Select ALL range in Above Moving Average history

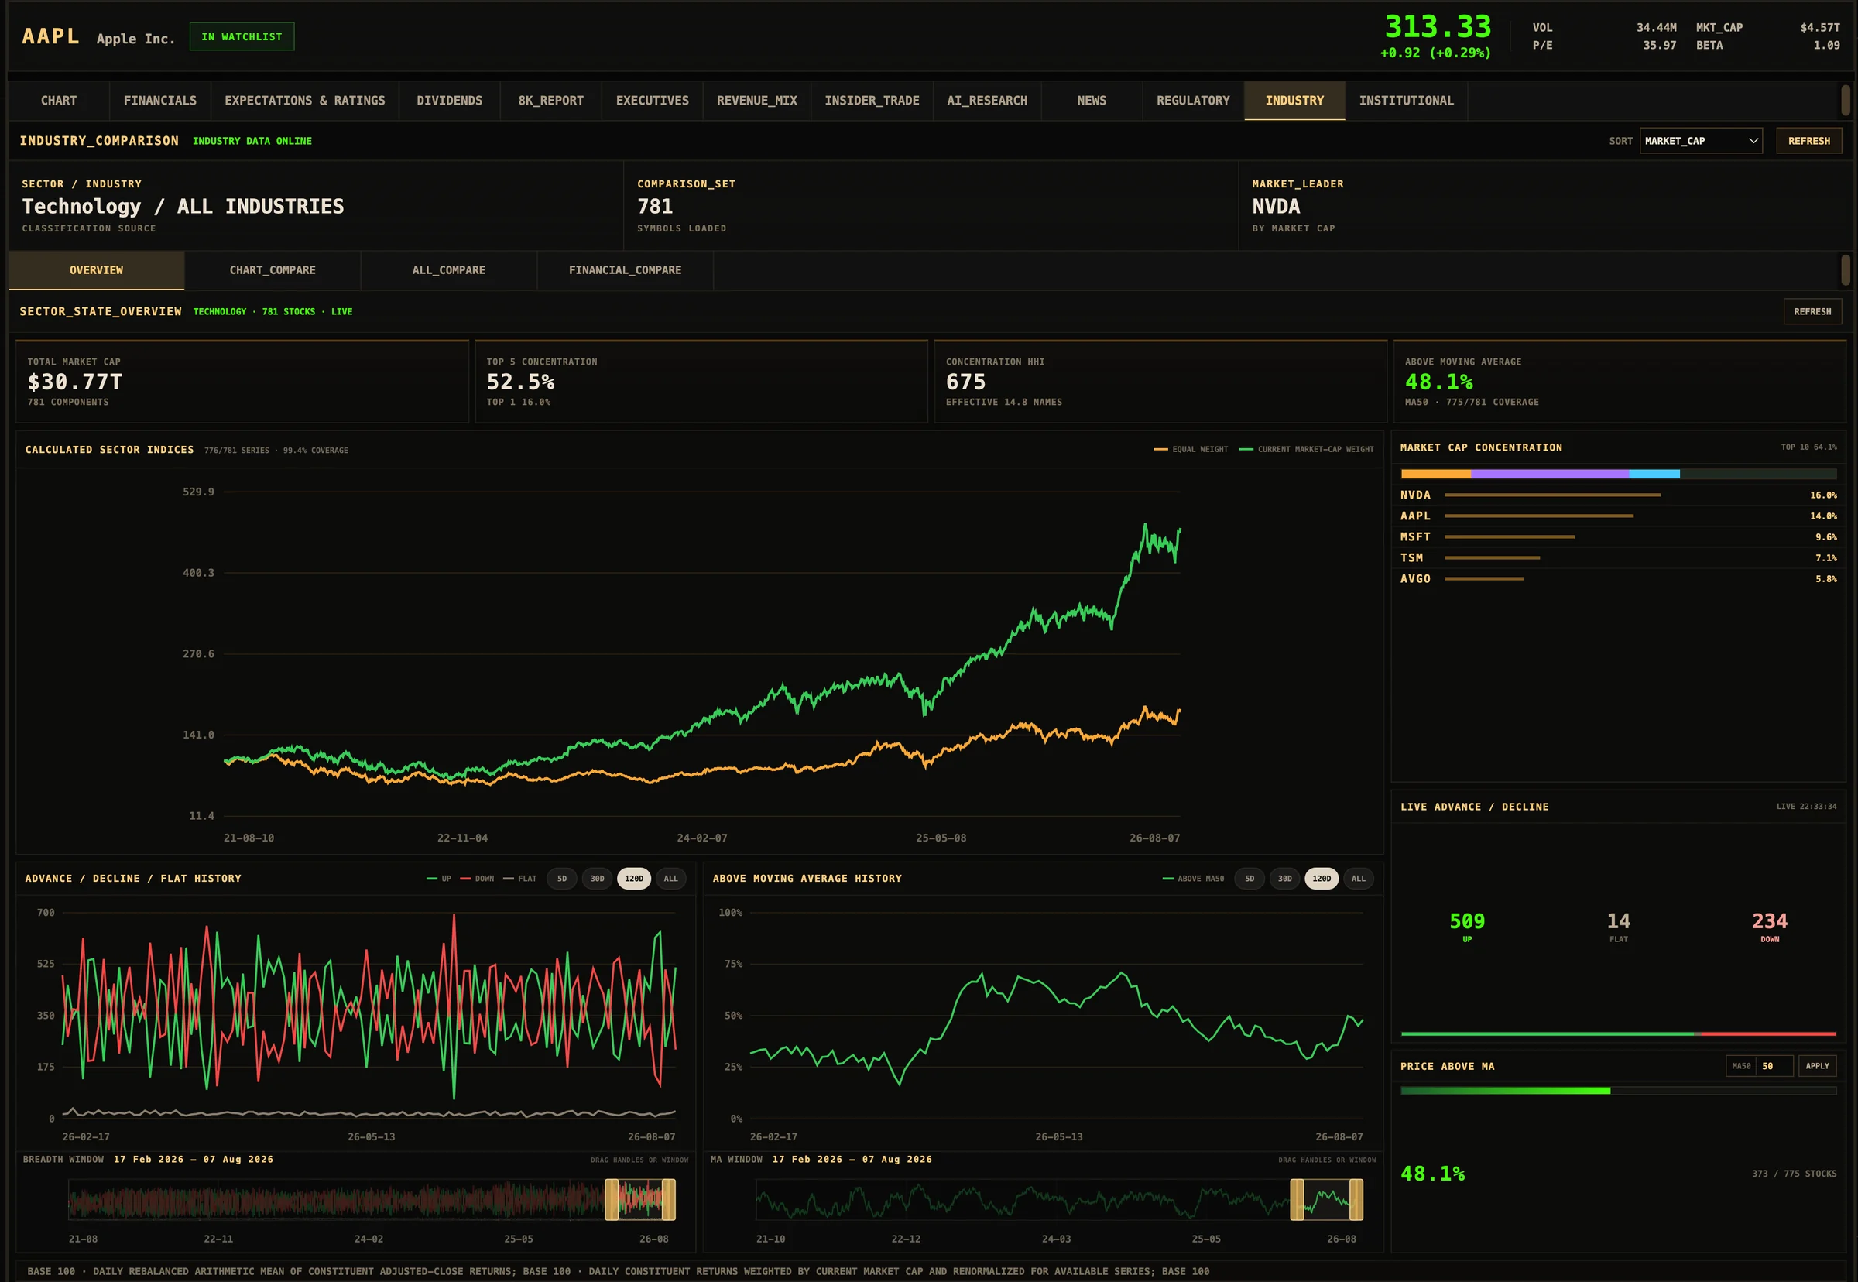point(1359,879)
